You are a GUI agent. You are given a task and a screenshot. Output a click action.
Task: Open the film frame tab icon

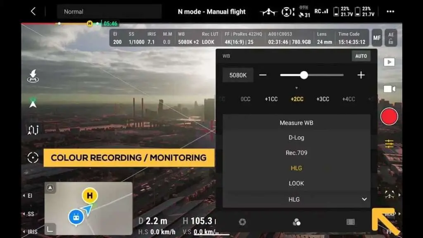click(350, 222)
